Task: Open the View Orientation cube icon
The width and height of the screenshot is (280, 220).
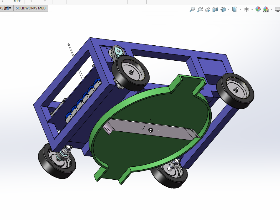Action: pyautogui.click(x=223, y=9)
